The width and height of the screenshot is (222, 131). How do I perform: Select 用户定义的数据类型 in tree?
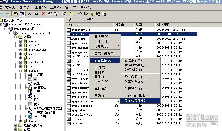click(x=48, y=108)
